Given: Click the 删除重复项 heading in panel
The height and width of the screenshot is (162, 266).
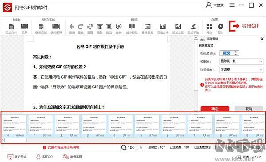Looking at the screenshot, I should point(206,46).
